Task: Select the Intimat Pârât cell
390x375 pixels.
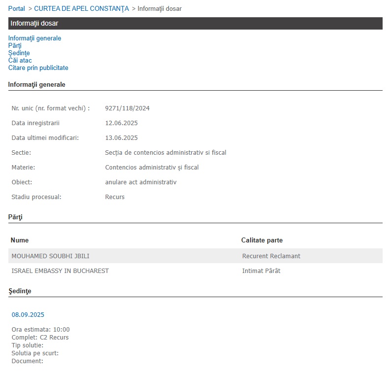Action: coord(261,271)
